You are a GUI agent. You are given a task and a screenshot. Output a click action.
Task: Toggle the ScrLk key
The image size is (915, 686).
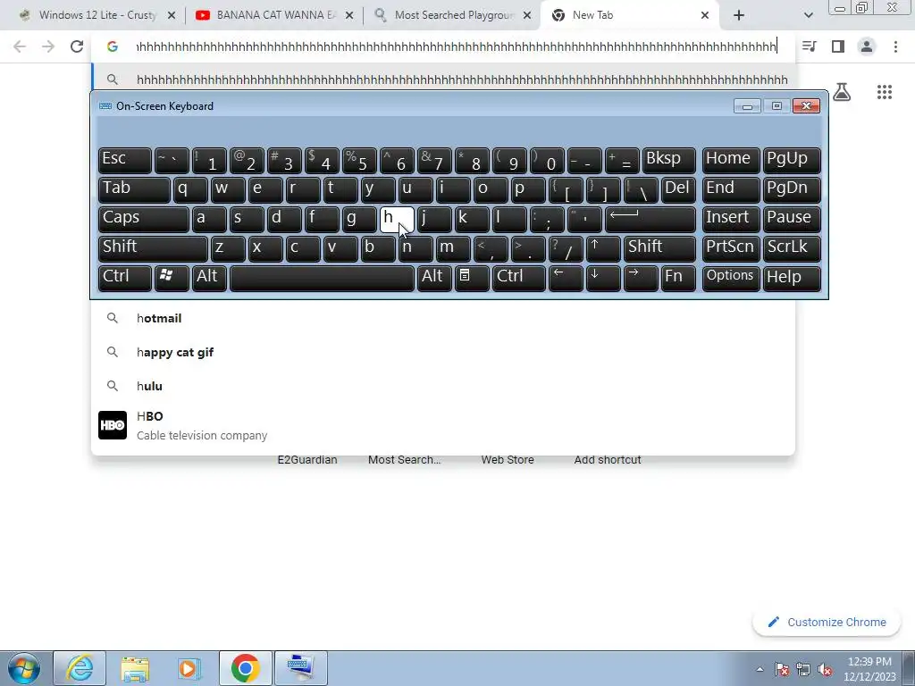coord(792,247)
